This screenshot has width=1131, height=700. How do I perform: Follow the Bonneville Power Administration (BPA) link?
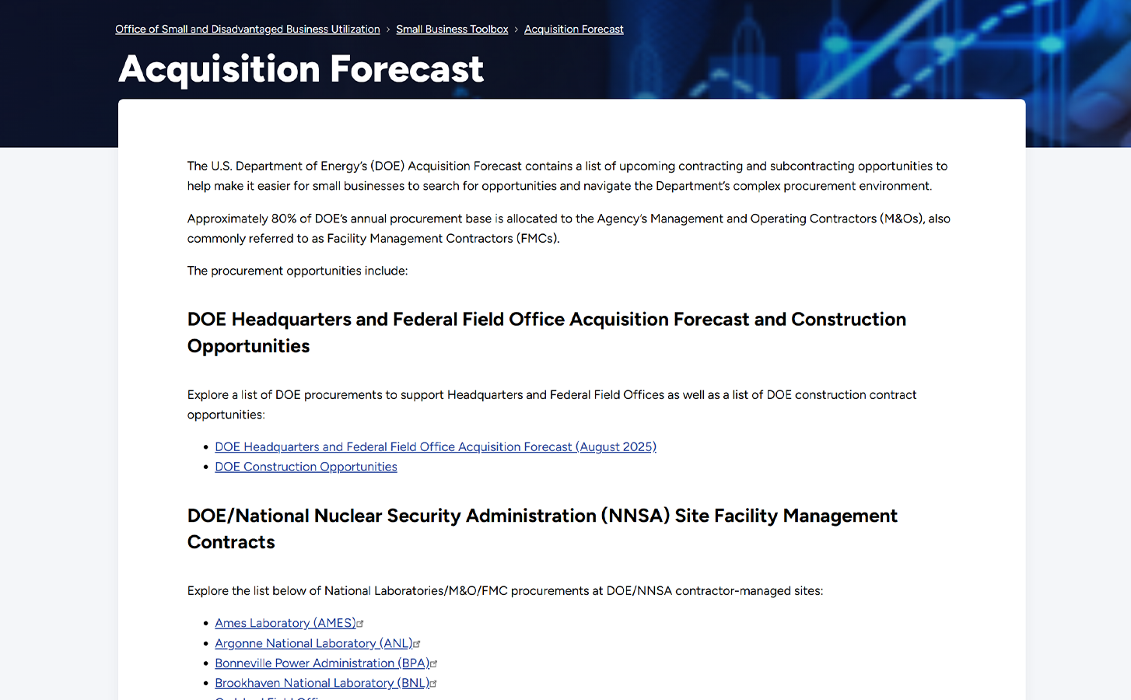(321, 663)
